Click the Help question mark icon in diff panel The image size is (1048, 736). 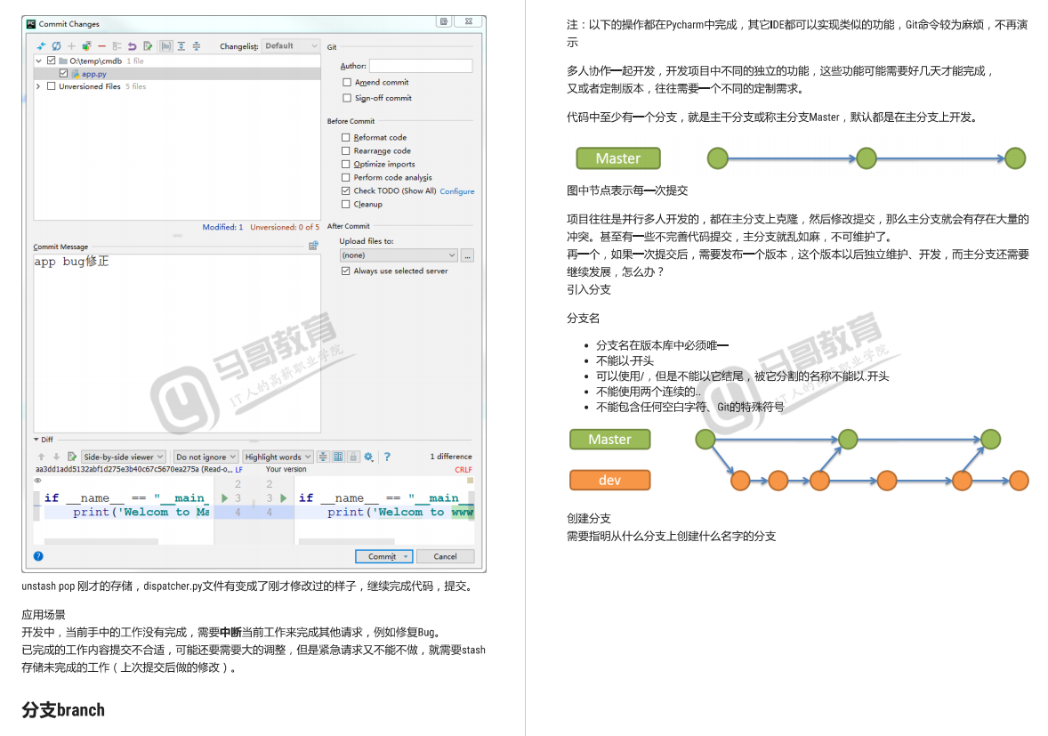point(387,456)
